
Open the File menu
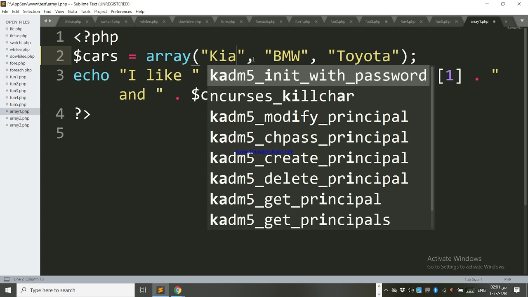point(5,12)
